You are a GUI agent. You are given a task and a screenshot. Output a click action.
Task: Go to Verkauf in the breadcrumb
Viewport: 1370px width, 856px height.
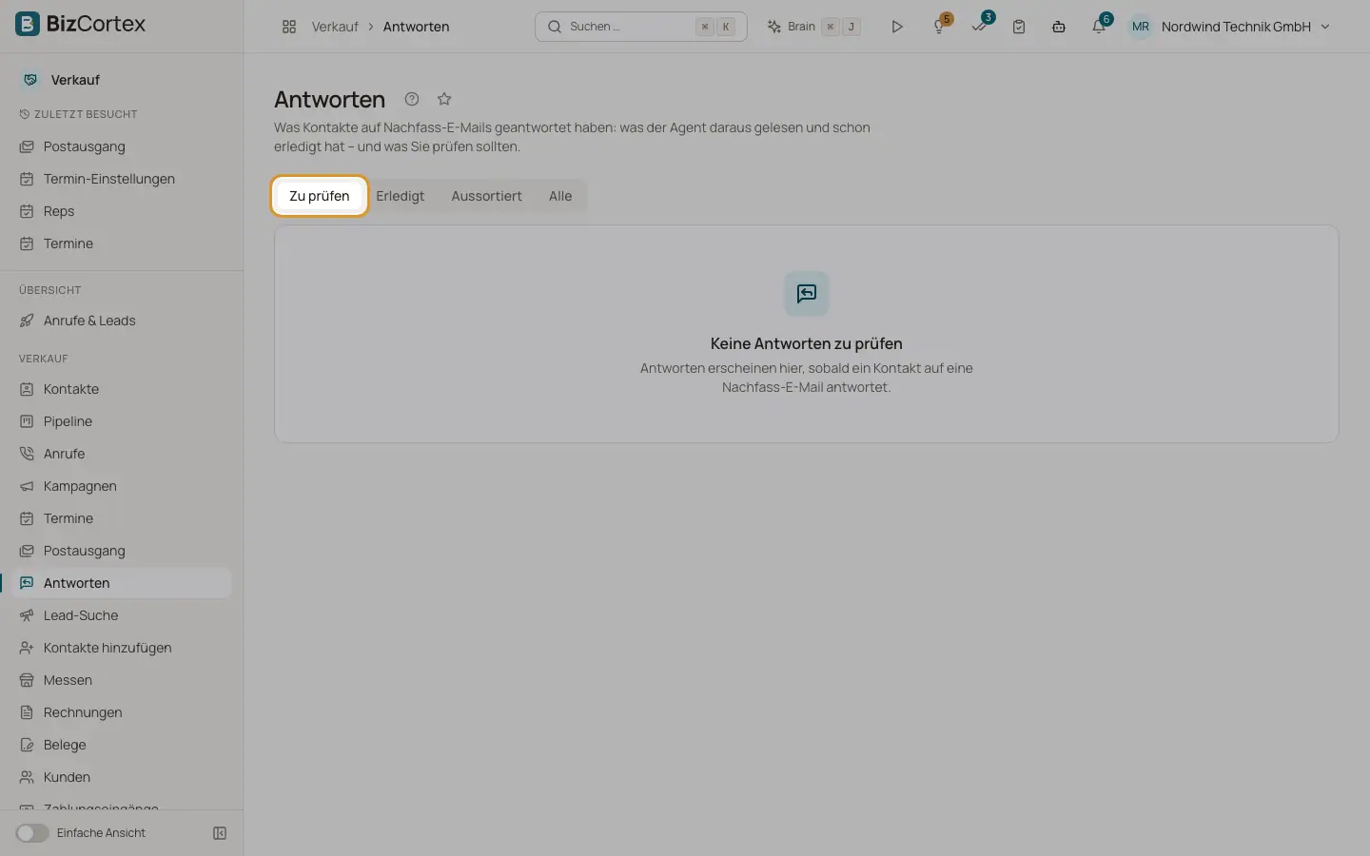click(x=335, y=27)
